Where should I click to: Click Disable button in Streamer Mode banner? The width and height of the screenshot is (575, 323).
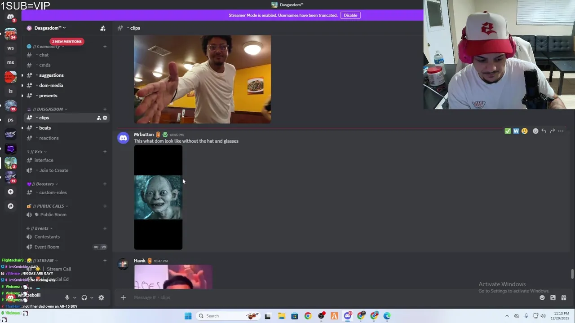click(x=350, y=15)
